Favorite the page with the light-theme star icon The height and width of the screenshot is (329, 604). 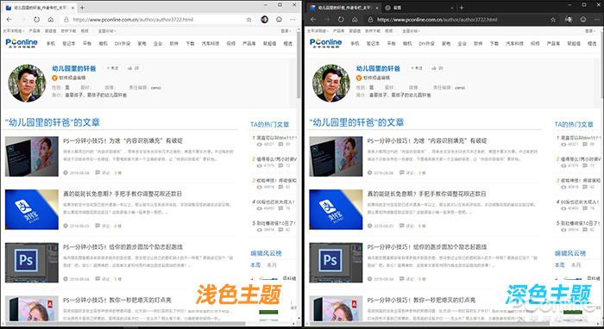coord(249,20)
